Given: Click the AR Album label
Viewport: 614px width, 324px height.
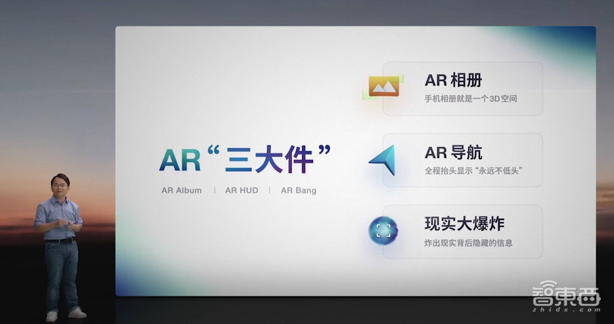Looking at the screenshot, I should click(182, 191).
